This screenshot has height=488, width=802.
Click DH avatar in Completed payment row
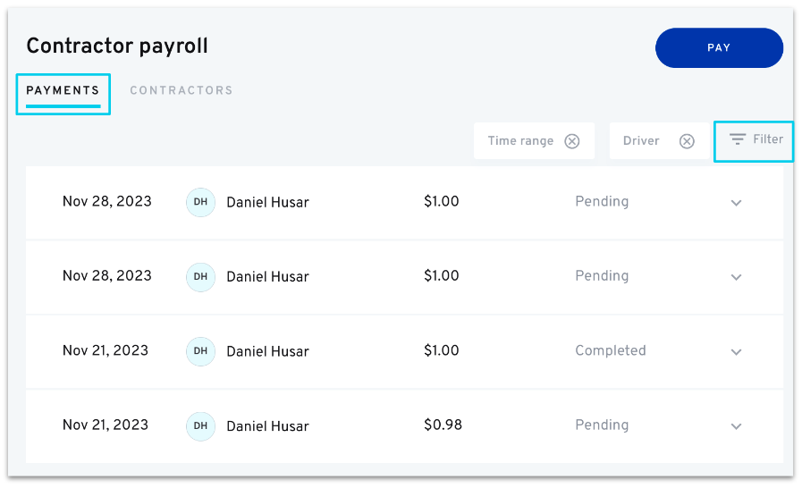coord(200,351)
